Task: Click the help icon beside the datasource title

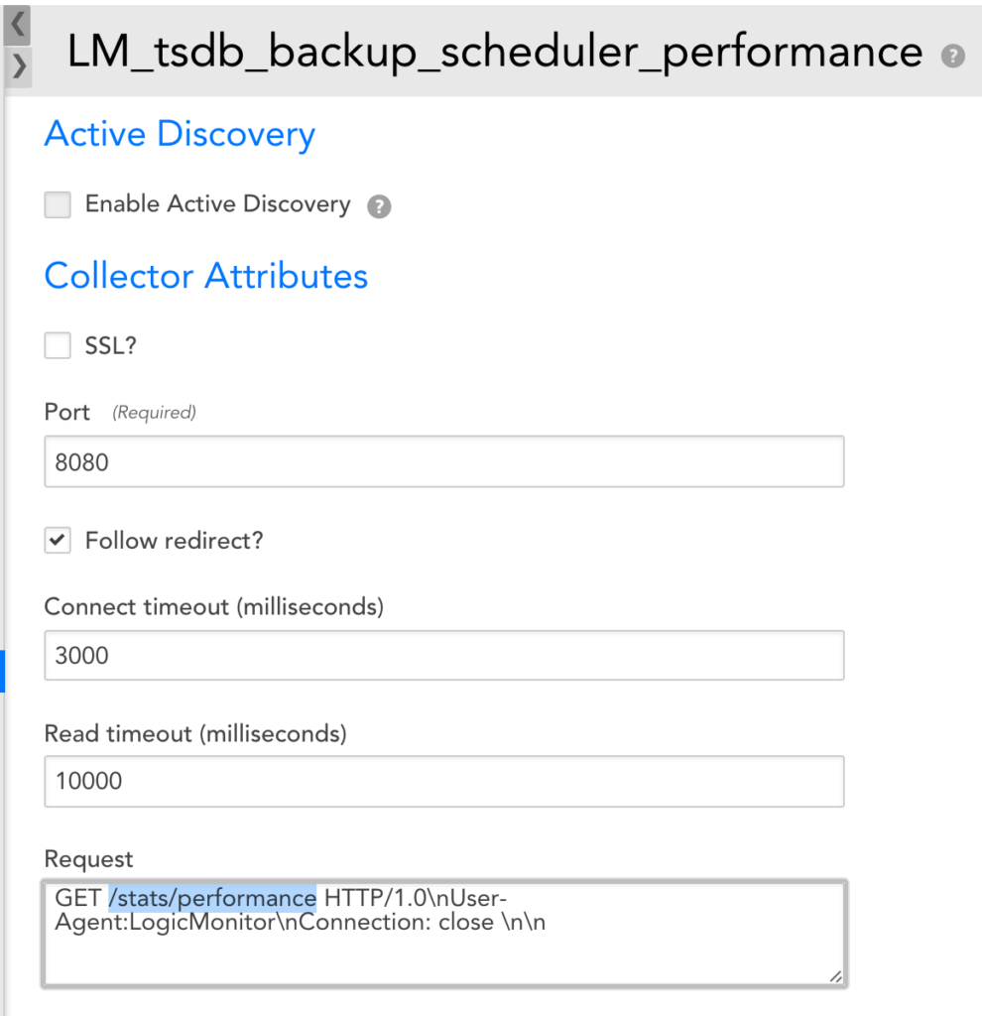Action: [x=953, y=56]
